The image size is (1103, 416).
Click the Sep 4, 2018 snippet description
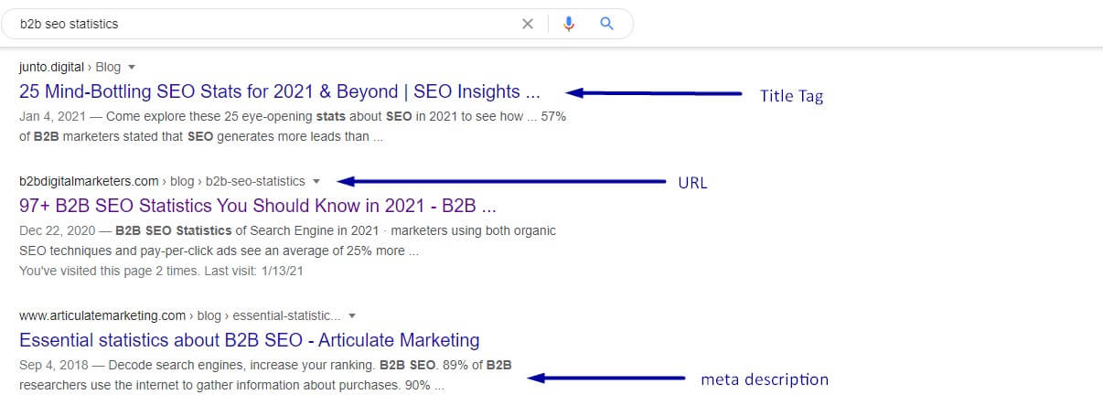tap(265, 375)
